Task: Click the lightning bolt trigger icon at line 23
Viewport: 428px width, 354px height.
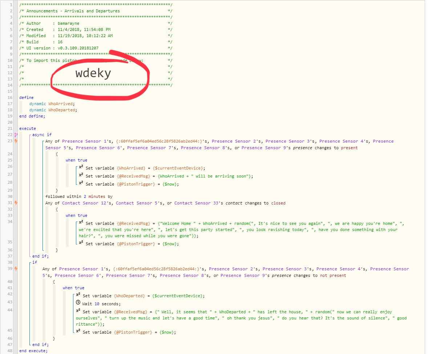Action: 16,141
